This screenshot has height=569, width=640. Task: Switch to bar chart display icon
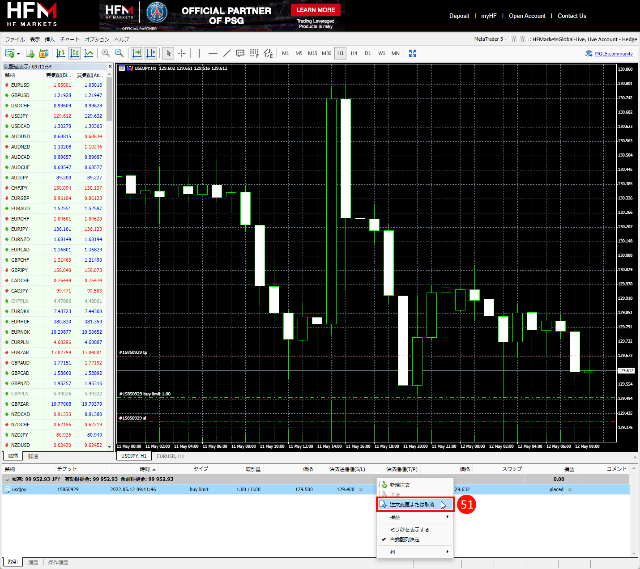pos(61,53)
